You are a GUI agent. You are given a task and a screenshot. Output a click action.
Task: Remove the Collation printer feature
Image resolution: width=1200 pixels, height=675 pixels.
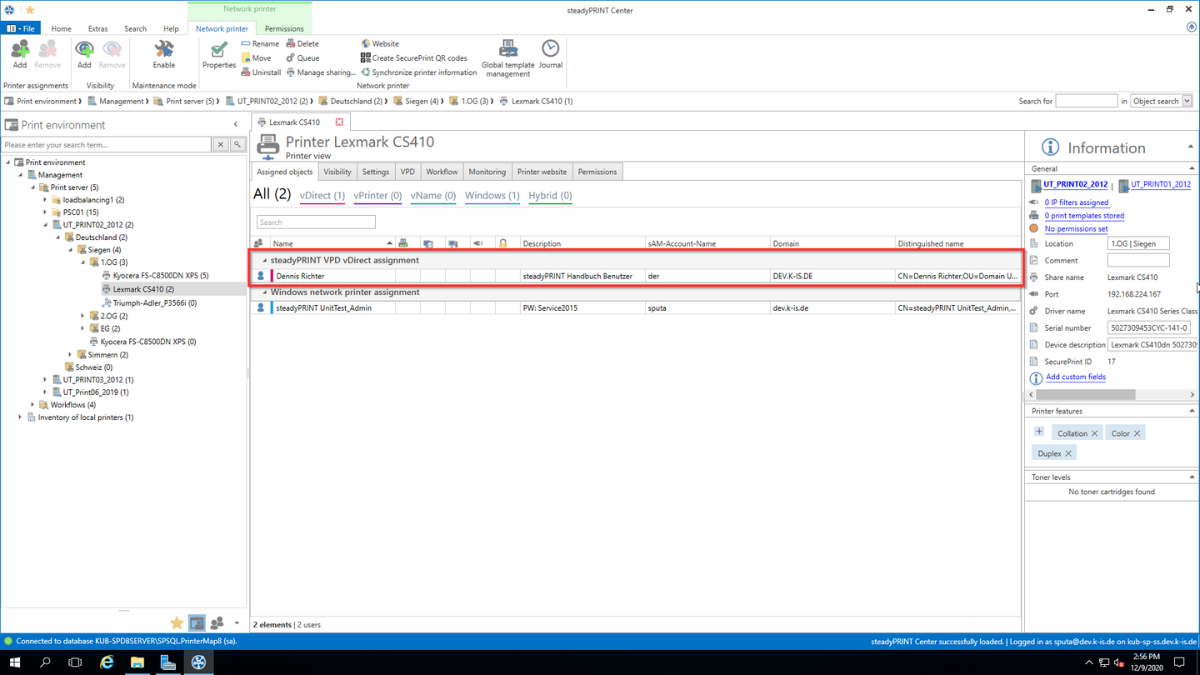tap(1094, 433)
